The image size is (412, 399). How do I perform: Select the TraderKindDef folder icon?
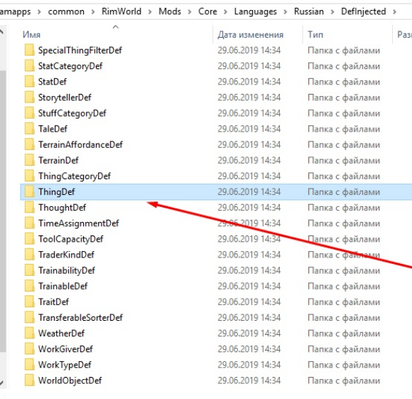click(x=29, y=255)
